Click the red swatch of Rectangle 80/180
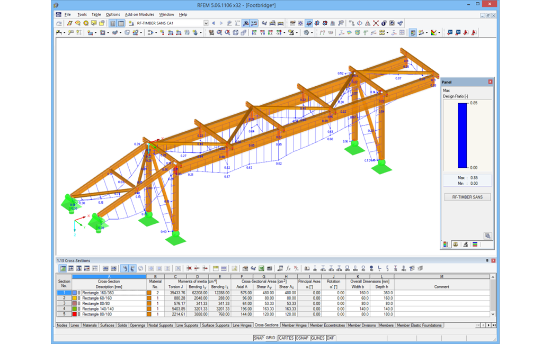The width and height of the screenshot is (551, 344). pyautogui.click(x=74, y=313)
